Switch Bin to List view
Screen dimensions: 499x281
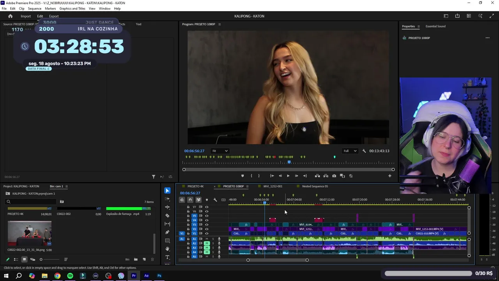tap(16, 260)
